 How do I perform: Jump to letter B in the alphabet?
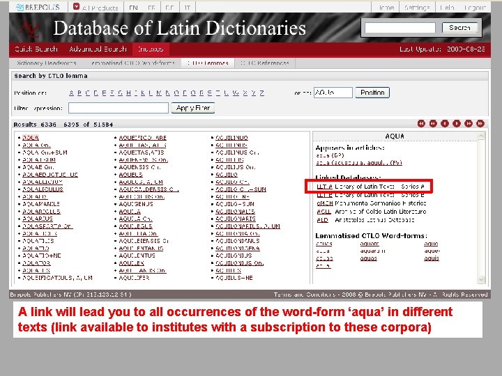point(79,93)
